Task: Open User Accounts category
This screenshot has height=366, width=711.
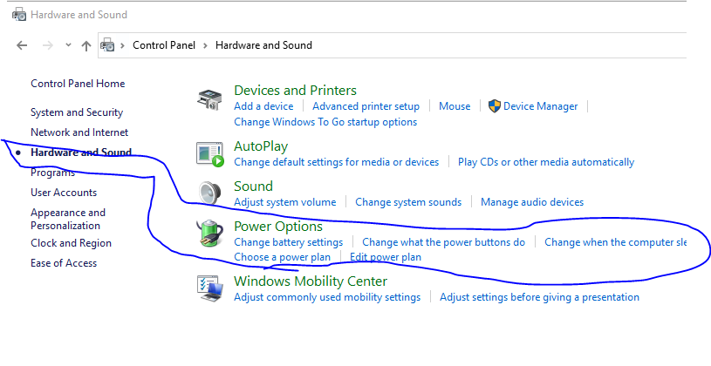Action: [64, 193]
